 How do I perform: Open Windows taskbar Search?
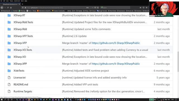(5, 100)
